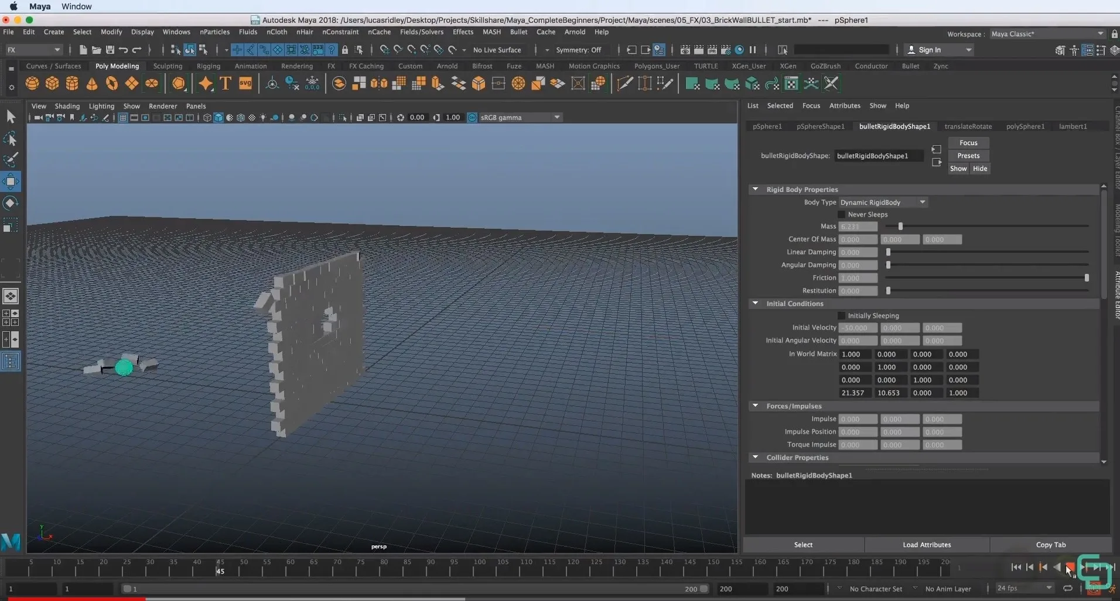This screenshot has height=601, width=1120.
Task: Click the Undo arrow icon
Action: point(123,50)
